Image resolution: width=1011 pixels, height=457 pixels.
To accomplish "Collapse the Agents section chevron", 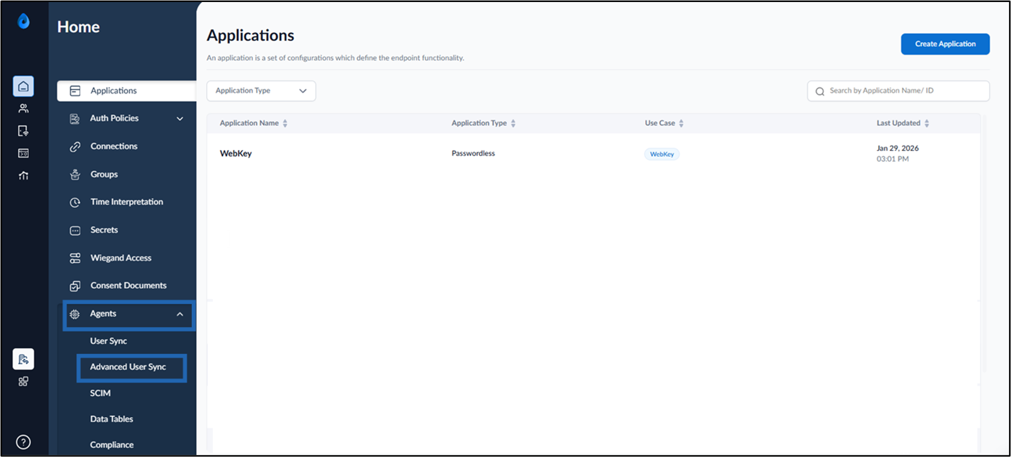I will point(180,314).
